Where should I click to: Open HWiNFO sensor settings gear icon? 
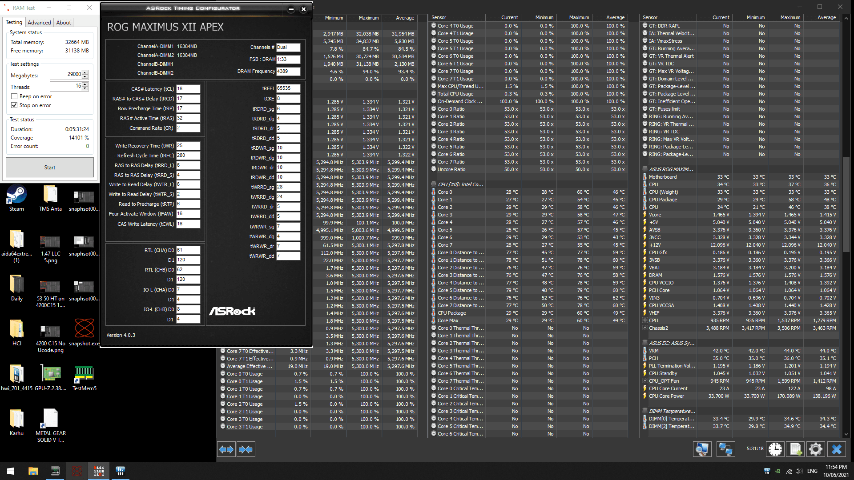[x=816, y=449]
